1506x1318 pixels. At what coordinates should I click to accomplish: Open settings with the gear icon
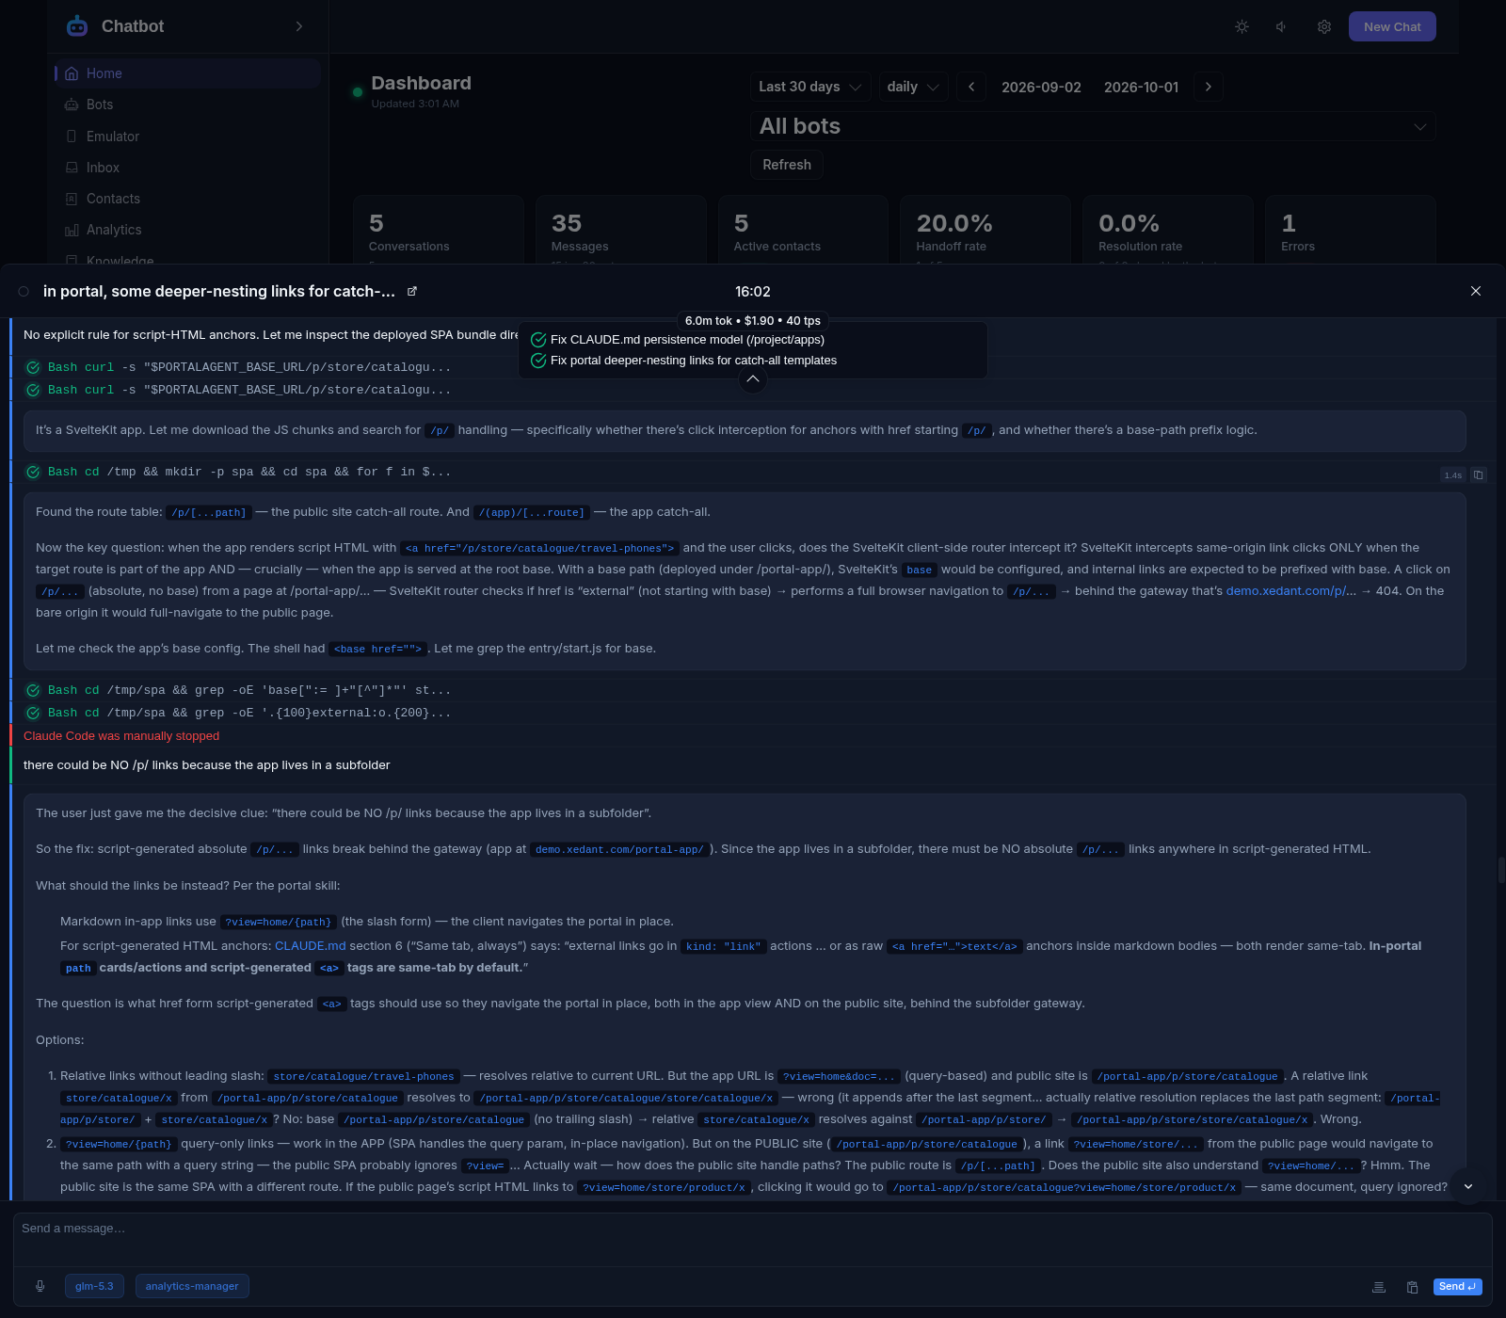[x=1324, y=26]
